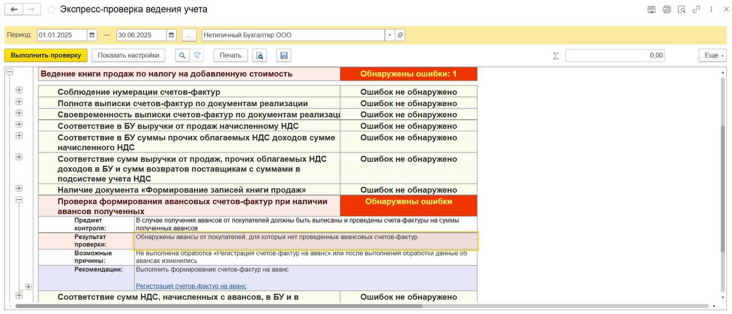732x314 pixels.
Task: Go forward with the right arrow button
Action: tap(32, 9)
